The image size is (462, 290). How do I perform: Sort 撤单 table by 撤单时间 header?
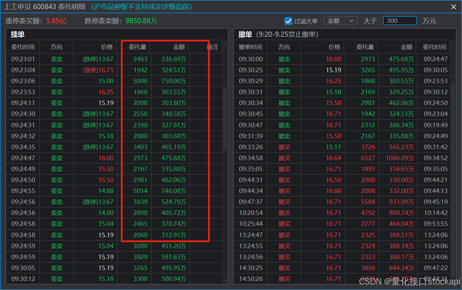coord(250,47)
